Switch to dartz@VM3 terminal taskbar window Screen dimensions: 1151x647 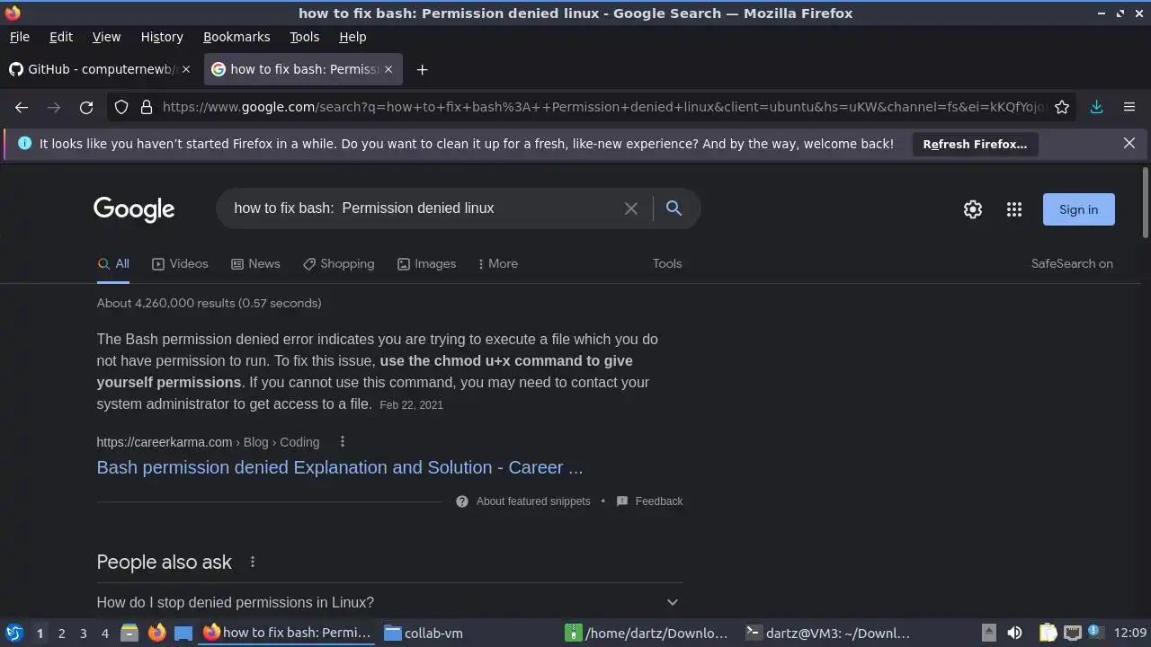[x=829, y=633]
